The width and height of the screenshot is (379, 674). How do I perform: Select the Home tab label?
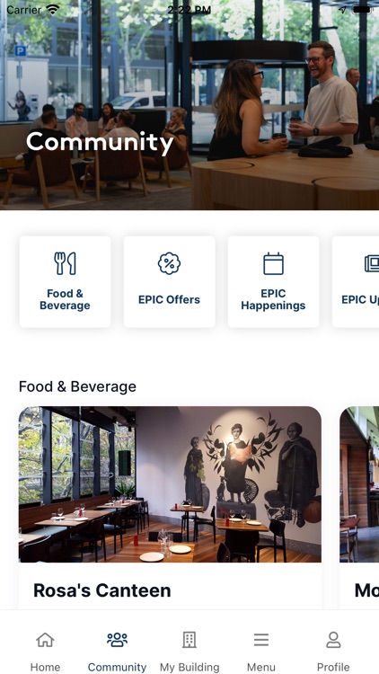[x=45, y=667]
